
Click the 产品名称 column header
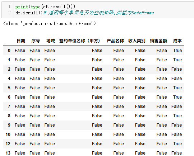115,41
